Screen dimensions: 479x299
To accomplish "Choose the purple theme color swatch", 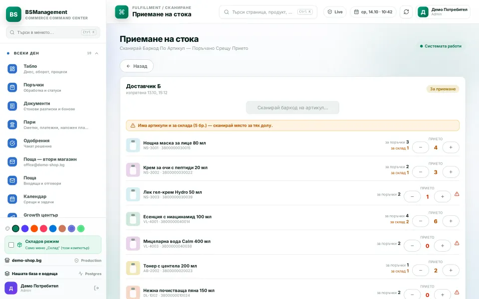I will pos(25,229).
